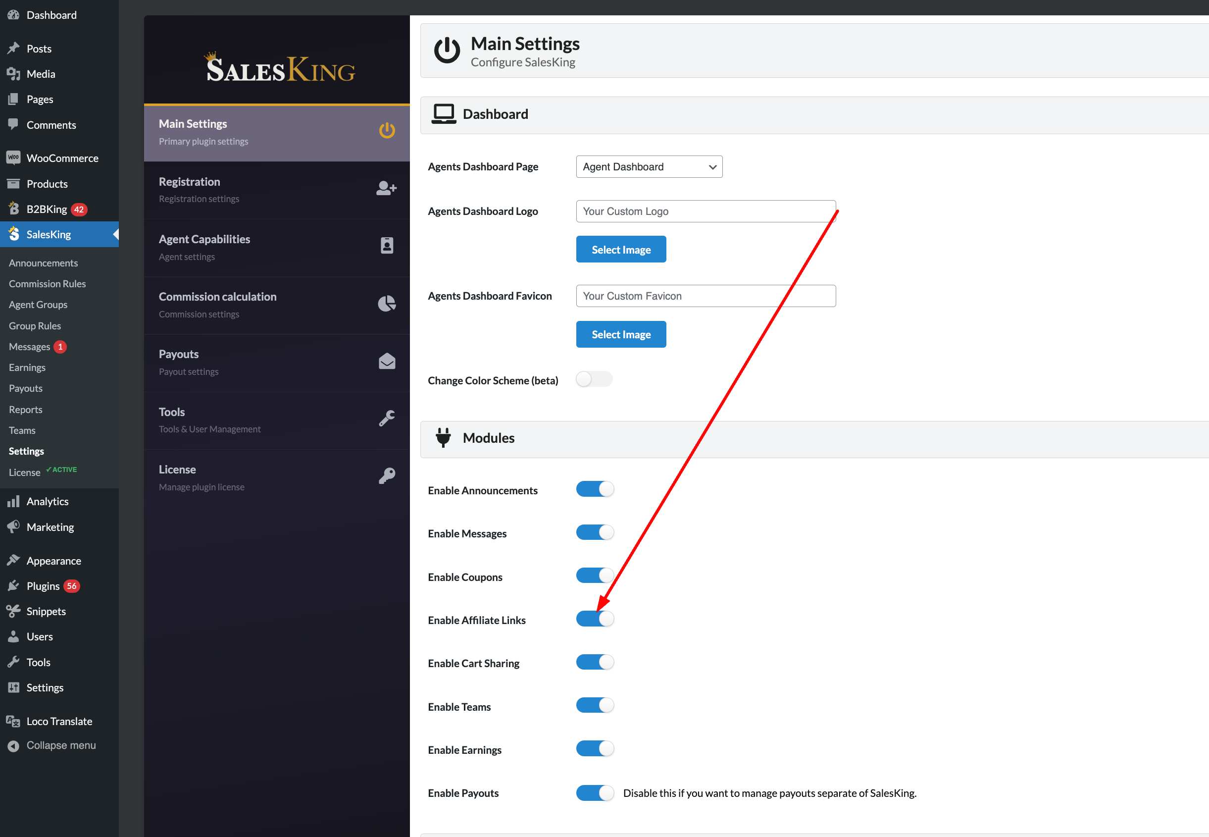
Task: Click the WordPress Settings sliders icon
Action: pyautogui.click(x=13, y=687)
